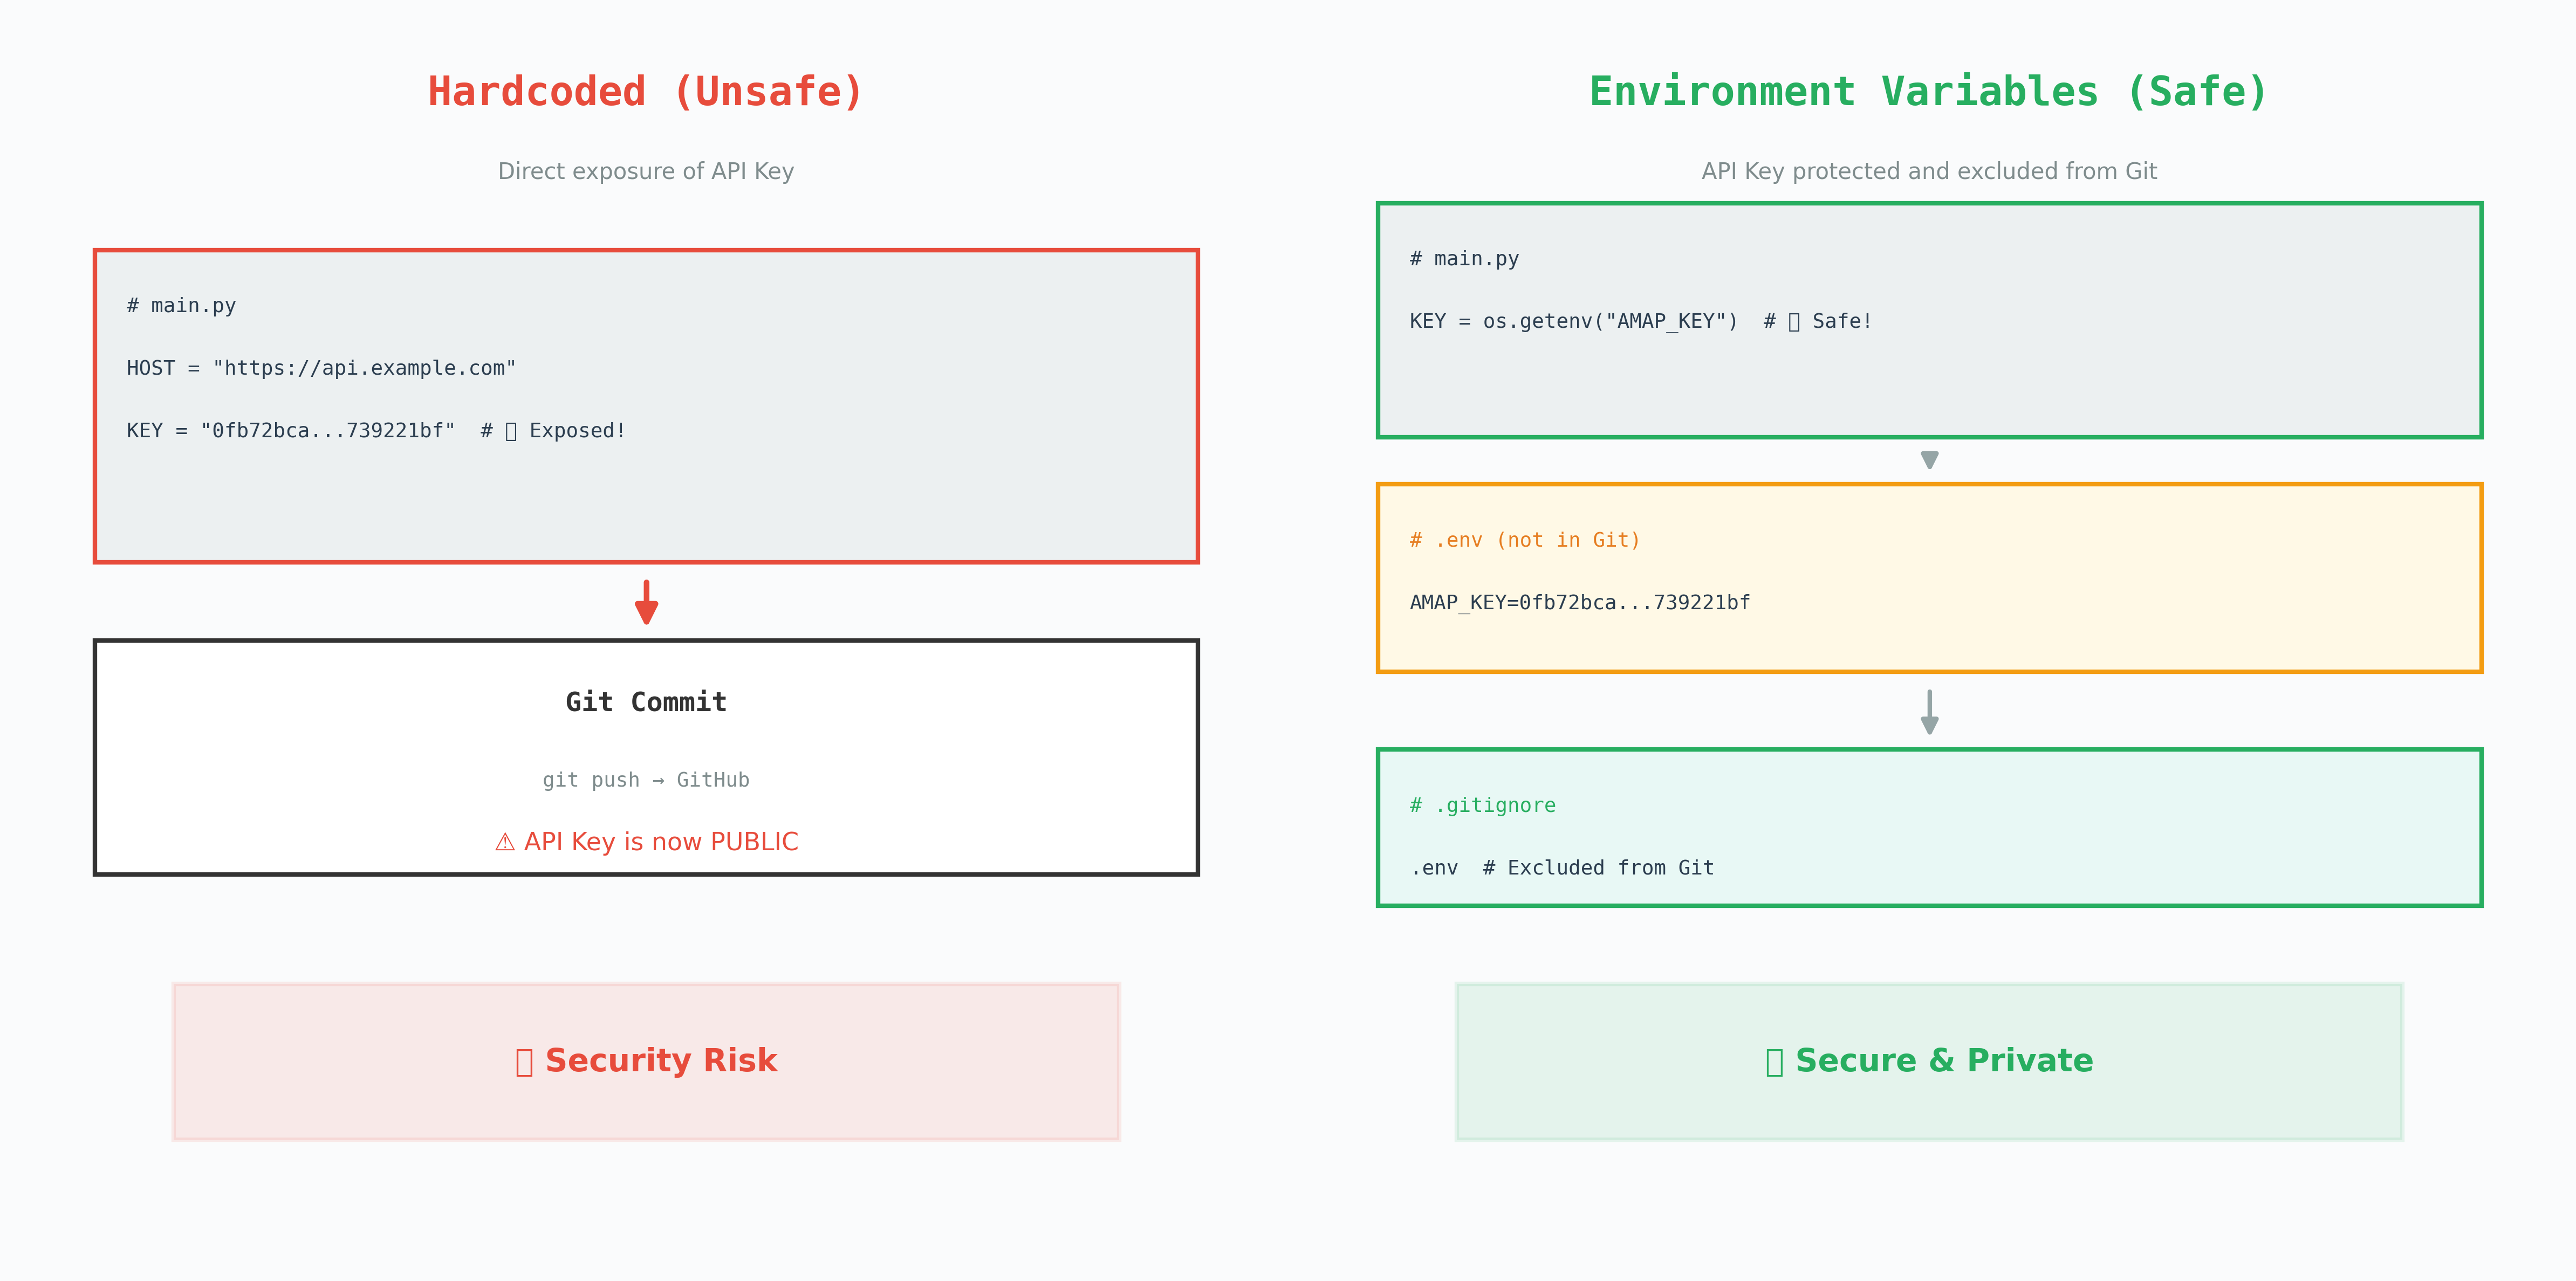Click the red downward arrow below hardcoded code
Viewport: 2576px width, 1281px height.
pyautogui.click(x=646, y=603)
